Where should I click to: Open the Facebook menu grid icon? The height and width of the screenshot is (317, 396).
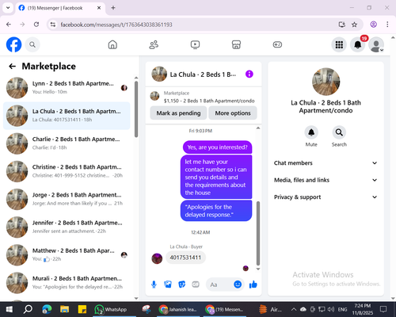click(339, 44)
